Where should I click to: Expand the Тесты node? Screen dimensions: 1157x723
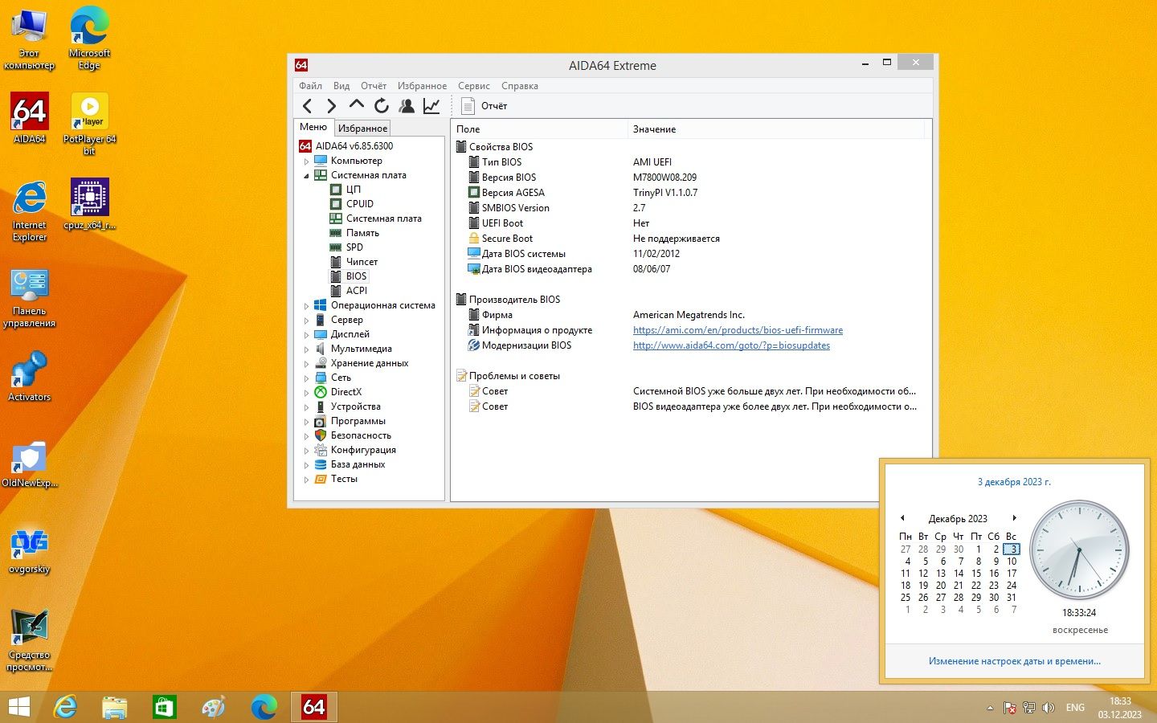(306, 480)
